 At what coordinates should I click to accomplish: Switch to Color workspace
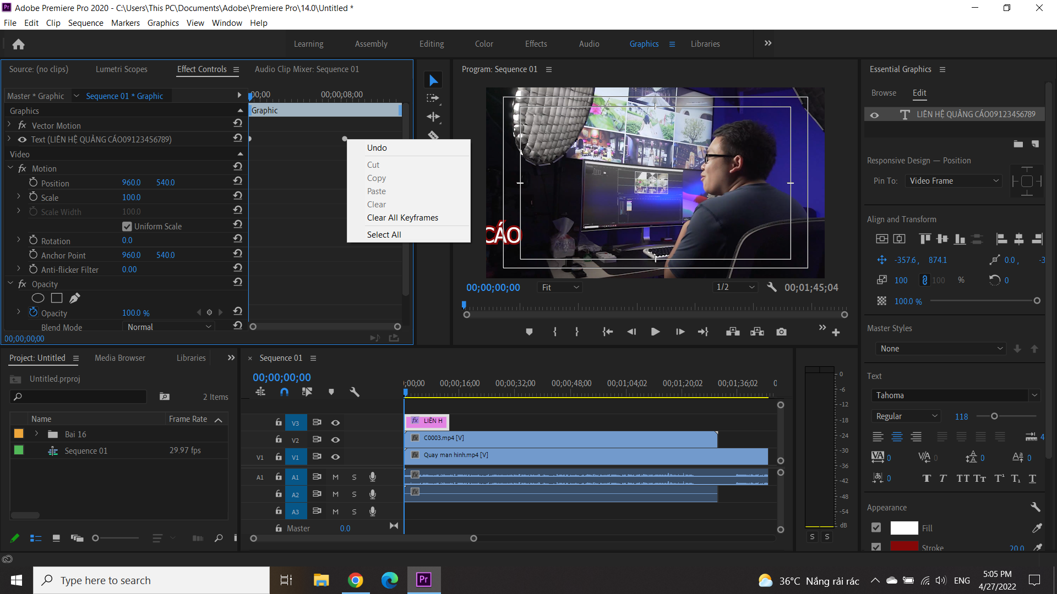pyautogui.click(x=484, y=44)
